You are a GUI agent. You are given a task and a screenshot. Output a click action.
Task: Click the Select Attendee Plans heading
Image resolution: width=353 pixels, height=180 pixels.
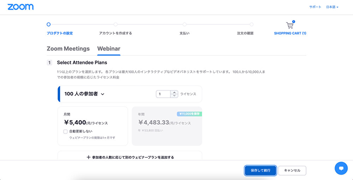pos(82,62)
